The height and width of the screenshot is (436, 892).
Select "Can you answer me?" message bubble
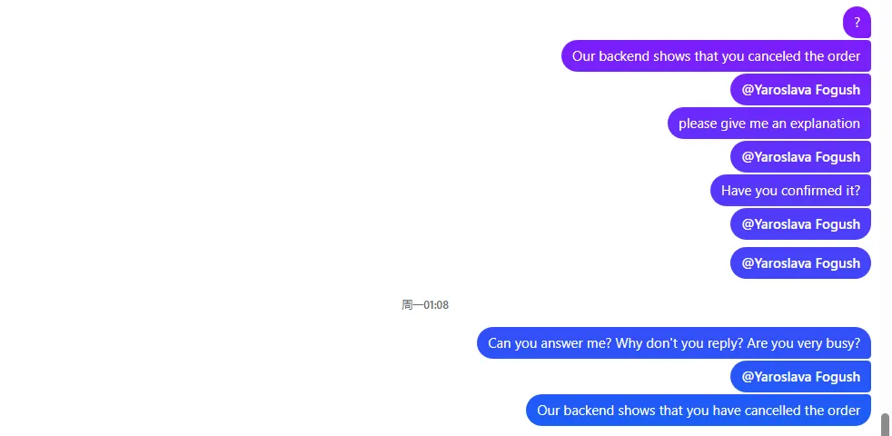(x=673, y=343)
